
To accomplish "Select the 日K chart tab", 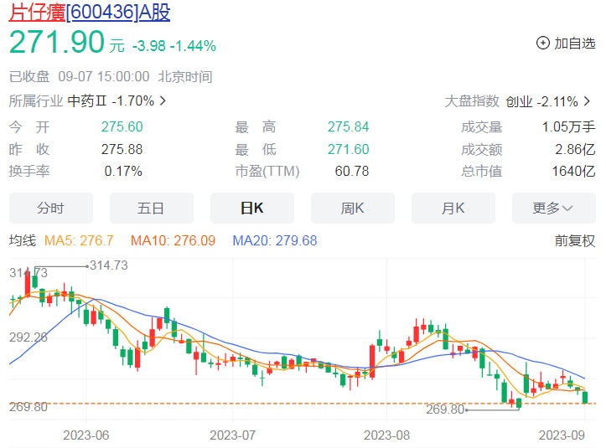I will tap(252, 208).
